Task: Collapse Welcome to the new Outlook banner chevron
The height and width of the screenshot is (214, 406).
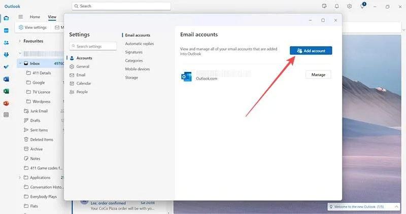Action: (396, 206)
